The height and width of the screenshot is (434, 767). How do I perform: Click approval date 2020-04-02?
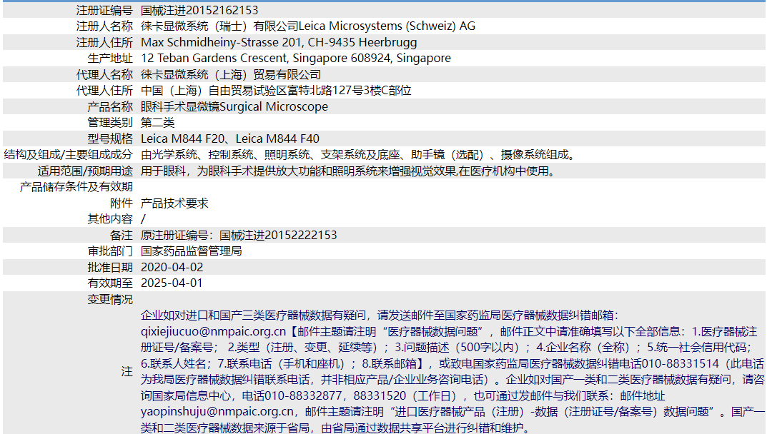[172, 268]
